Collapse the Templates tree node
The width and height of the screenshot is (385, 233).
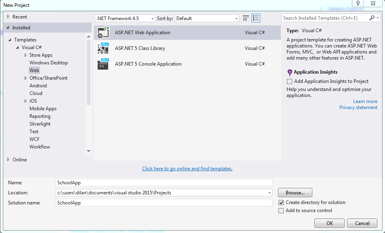[x=10, y=40]
